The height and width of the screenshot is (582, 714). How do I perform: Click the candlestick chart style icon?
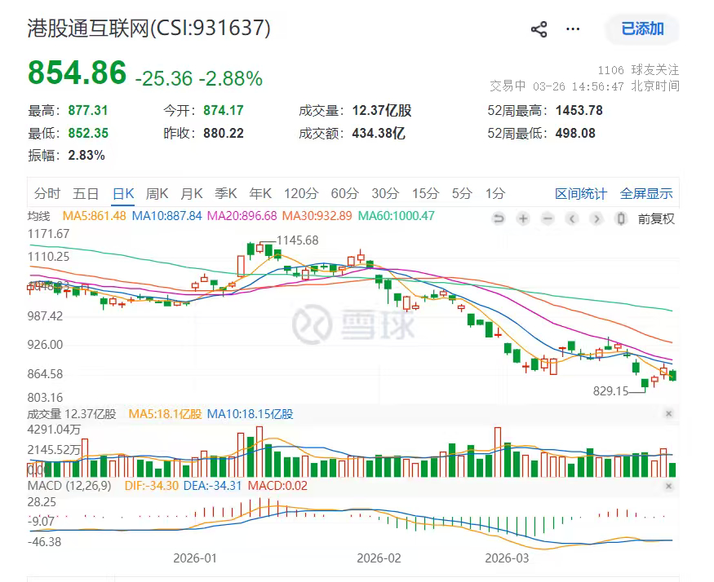[621, 218]
